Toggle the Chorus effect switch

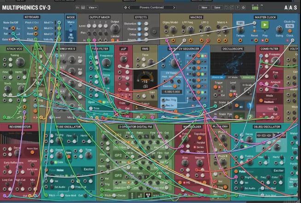click(x=139, y=29)
